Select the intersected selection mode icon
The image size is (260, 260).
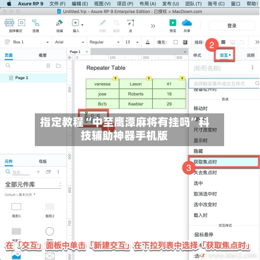(x=9, y=23)
